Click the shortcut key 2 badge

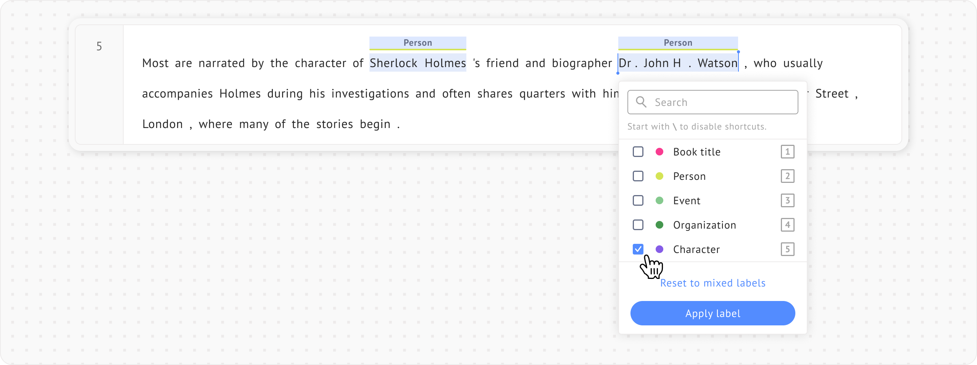click(787, 176)
